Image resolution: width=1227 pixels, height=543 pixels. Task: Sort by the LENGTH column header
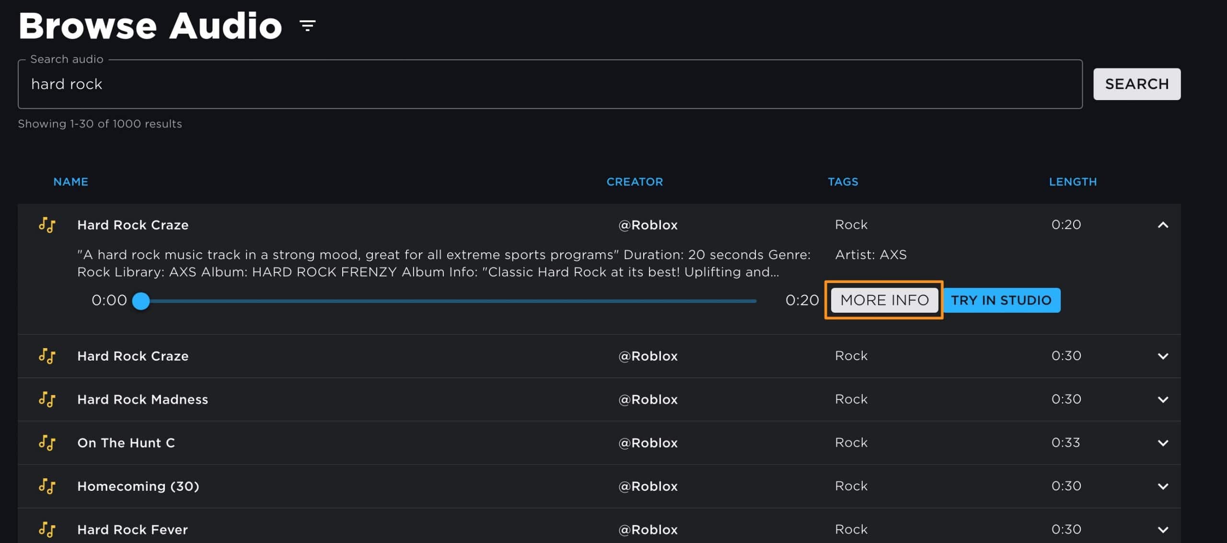1073,182
